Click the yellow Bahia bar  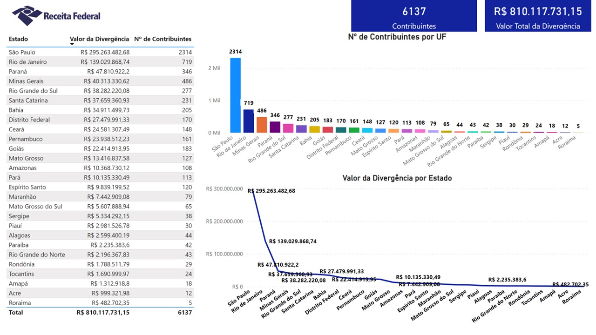tap(315, 129)
